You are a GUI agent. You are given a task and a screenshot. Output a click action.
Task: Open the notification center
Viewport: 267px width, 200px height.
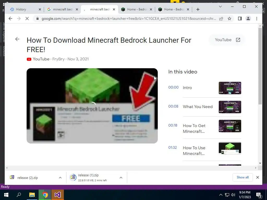click(259, 195)
